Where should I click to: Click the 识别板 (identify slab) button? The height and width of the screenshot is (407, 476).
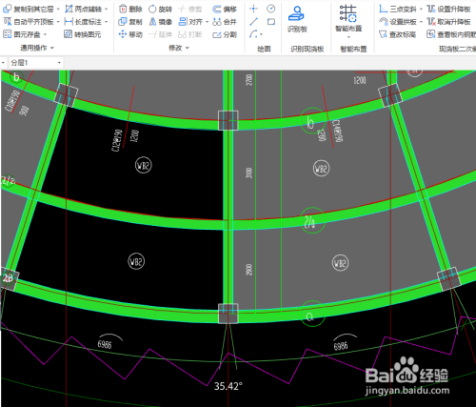pos(297,19)
